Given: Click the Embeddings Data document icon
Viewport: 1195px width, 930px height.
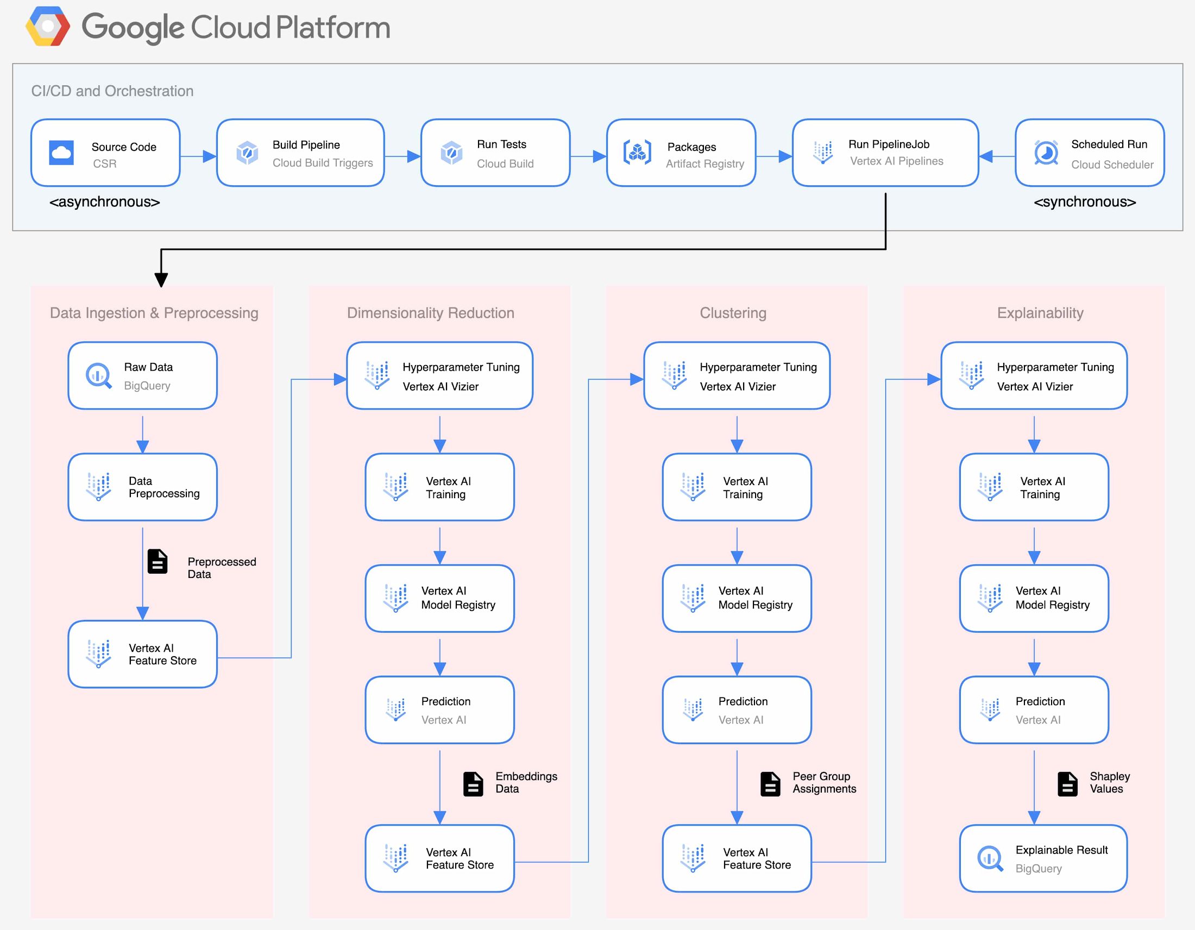Looking at the screenshot, I should click(x=473, y=784).
